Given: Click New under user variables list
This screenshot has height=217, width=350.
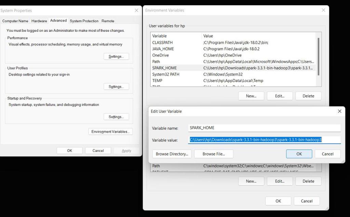Looking at the screenshot, I should pyautogui.click(x=251, y=96).
